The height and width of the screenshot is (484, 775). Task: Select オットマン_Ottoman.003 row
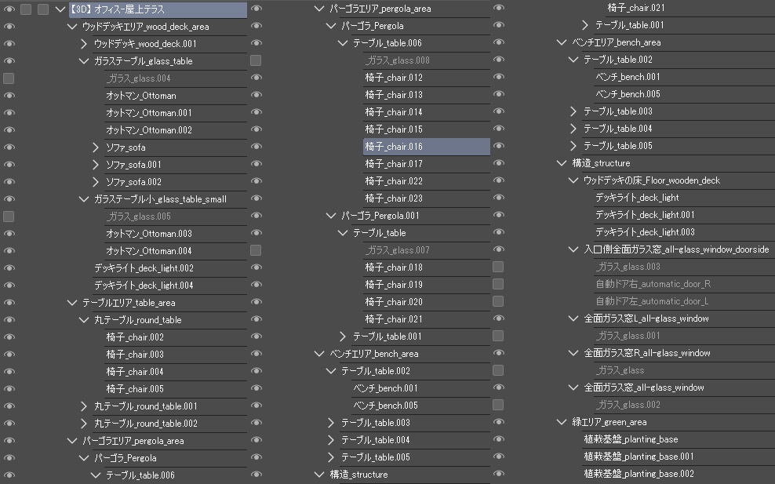point(176,233)
